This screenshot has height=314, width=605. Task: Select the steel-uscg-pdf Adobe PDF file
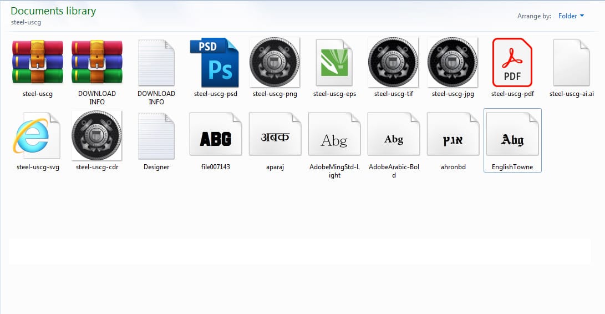click(x=512, y=62)
